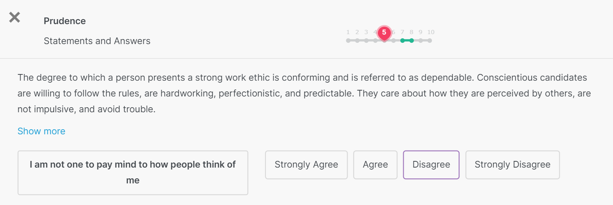This screenshot has height=205, width=613.
Task: Click the Prudence description paragraph
Action: coord(304,94)
